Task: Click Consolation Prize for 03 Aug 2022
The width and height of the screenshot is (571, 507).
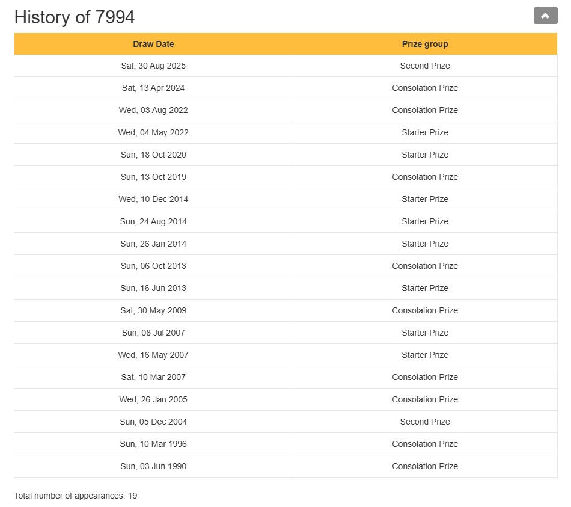Action: pyautogui.click(x=424, y=110)
